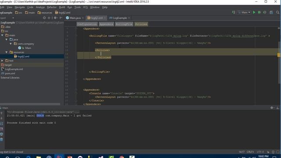281x158 pixels.
Task: Open the Main run configuration dropdown
Action: coord(245,12)
